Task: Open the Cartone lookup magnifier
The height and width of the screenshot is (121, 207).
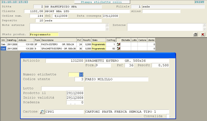Action: click(x=42, y=112)
